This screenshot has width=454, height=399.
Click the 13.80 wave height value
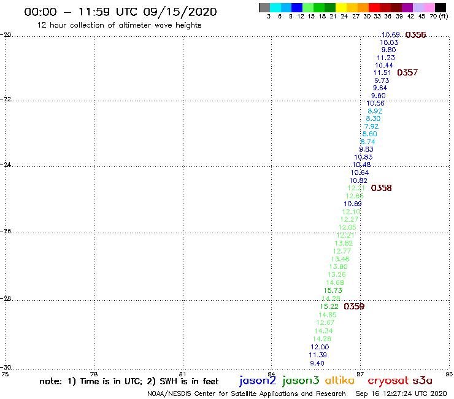tap(339, 266)
